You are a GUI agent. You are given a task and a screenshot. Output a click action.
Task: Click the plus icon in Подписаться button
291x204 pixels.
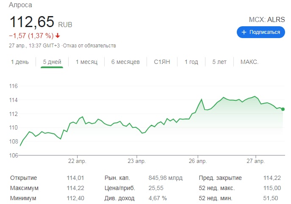[244, 32]
